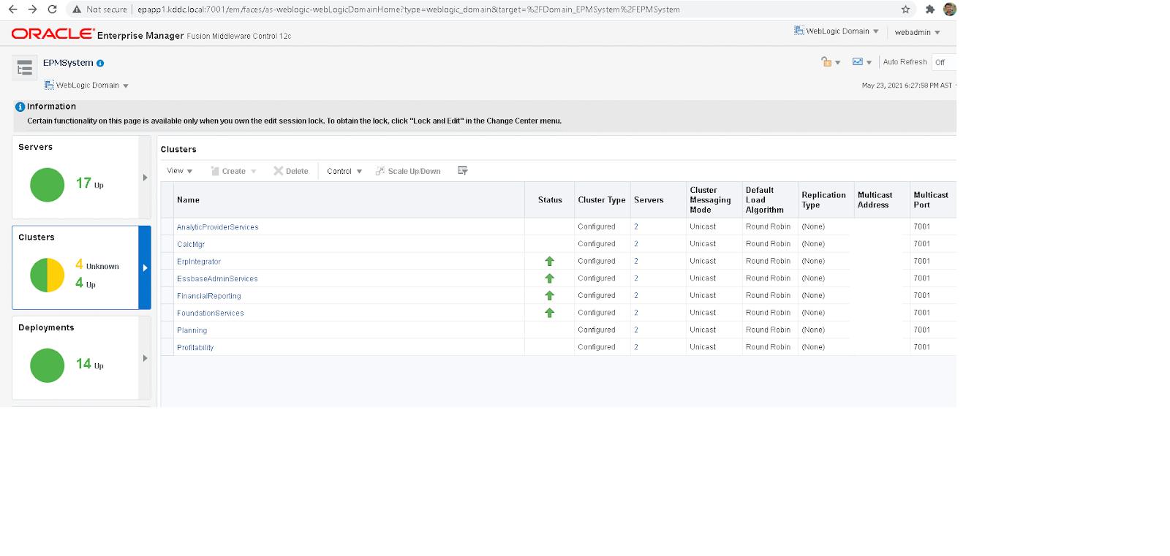Open the Change Center lock icon menu
The image size is (1170, 556).
[831, 62]
